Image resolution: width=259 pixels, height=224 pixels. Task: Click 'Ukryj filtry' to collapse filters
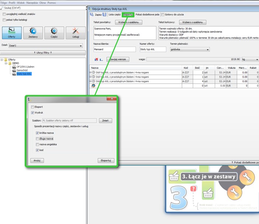pyautogui.click(x=43, y=52)
